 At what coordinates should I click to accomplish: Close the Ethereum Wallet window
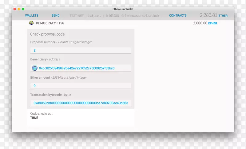(x=15, y=9)
